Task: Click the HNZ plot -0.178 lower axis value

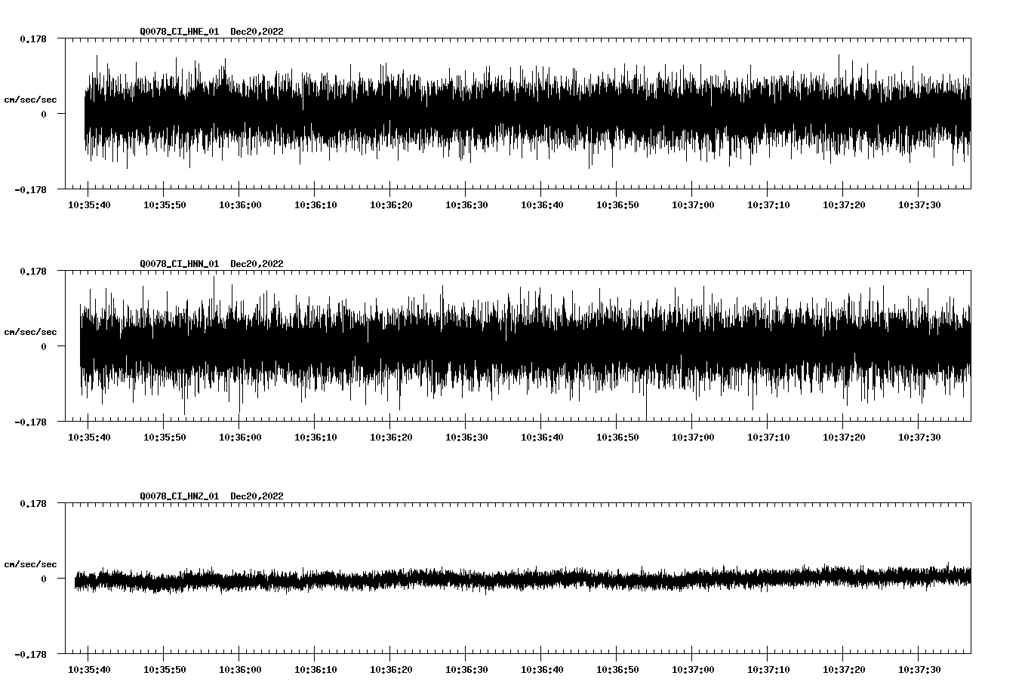Action: click(30, 655)
